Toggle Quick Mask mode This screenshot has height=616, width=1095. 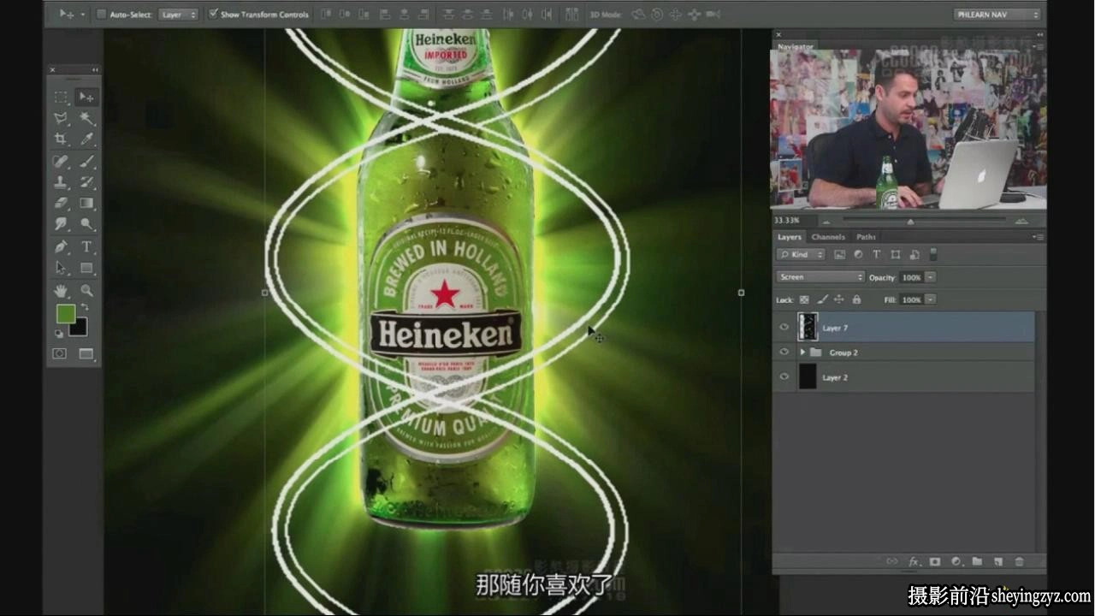tap(60, 353)
